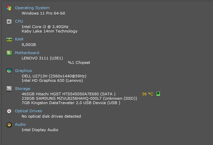
Task: Select the Hitachi HGST drive entry
Action: tap(68, 94)
